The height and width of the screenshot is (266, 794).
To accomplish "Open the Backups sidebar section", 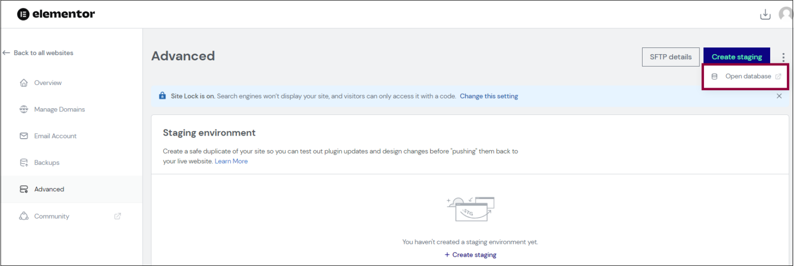I will click(x=47, y=163).
